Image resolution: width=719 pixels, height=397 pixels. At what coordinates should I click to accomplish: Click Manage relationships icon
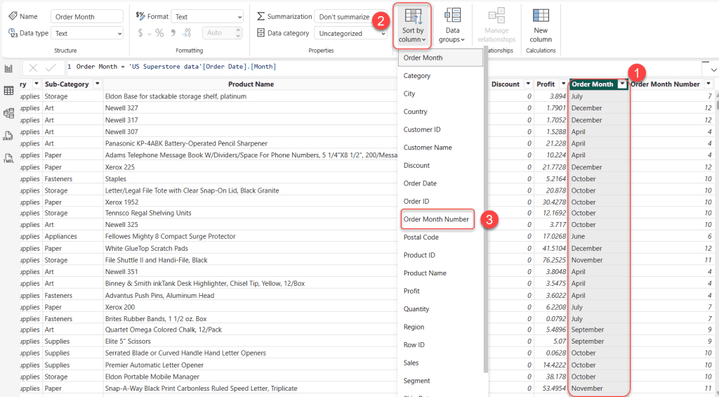(x=496, y=16)
